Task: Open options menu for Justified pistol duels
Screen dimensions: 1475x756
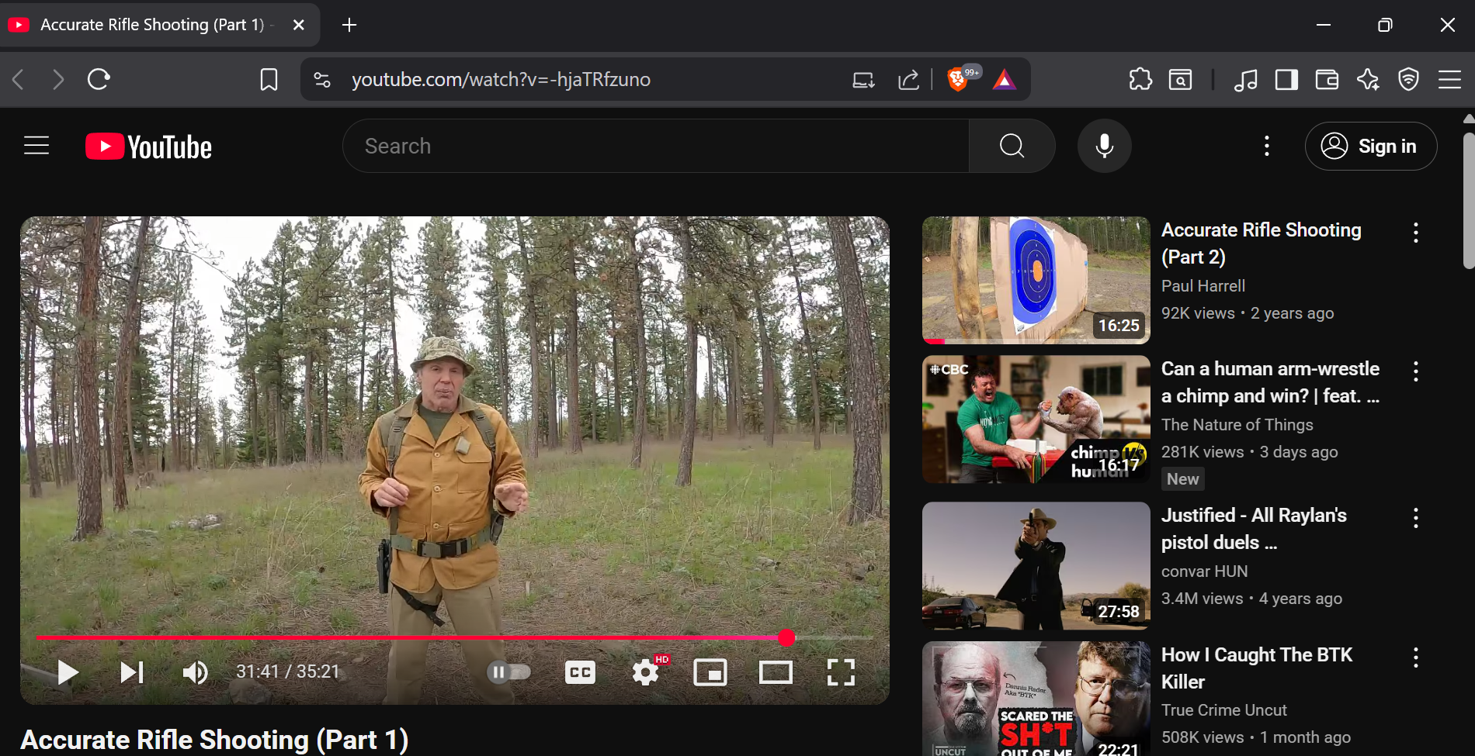Action: (1416, 518)
